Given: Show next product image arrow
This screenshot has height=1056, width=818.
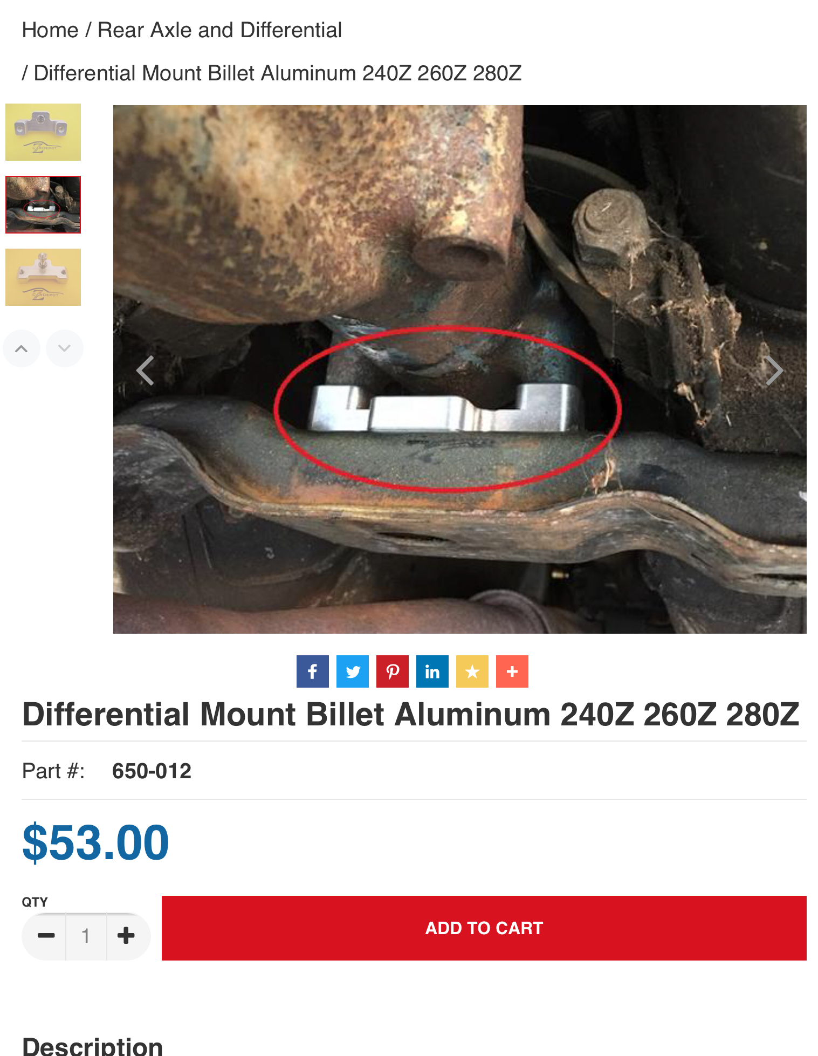Looking at the screenshot, I should [x=774, y=371].
